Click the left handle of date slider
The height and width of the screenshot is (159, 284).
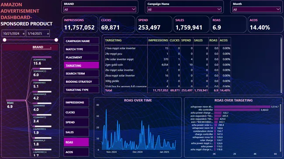4,40
